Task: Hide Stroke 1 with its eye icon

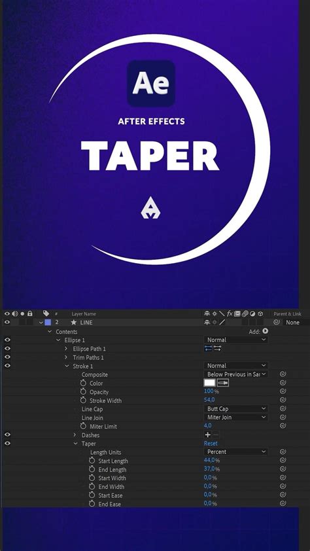Action: [x=7, y=366]
